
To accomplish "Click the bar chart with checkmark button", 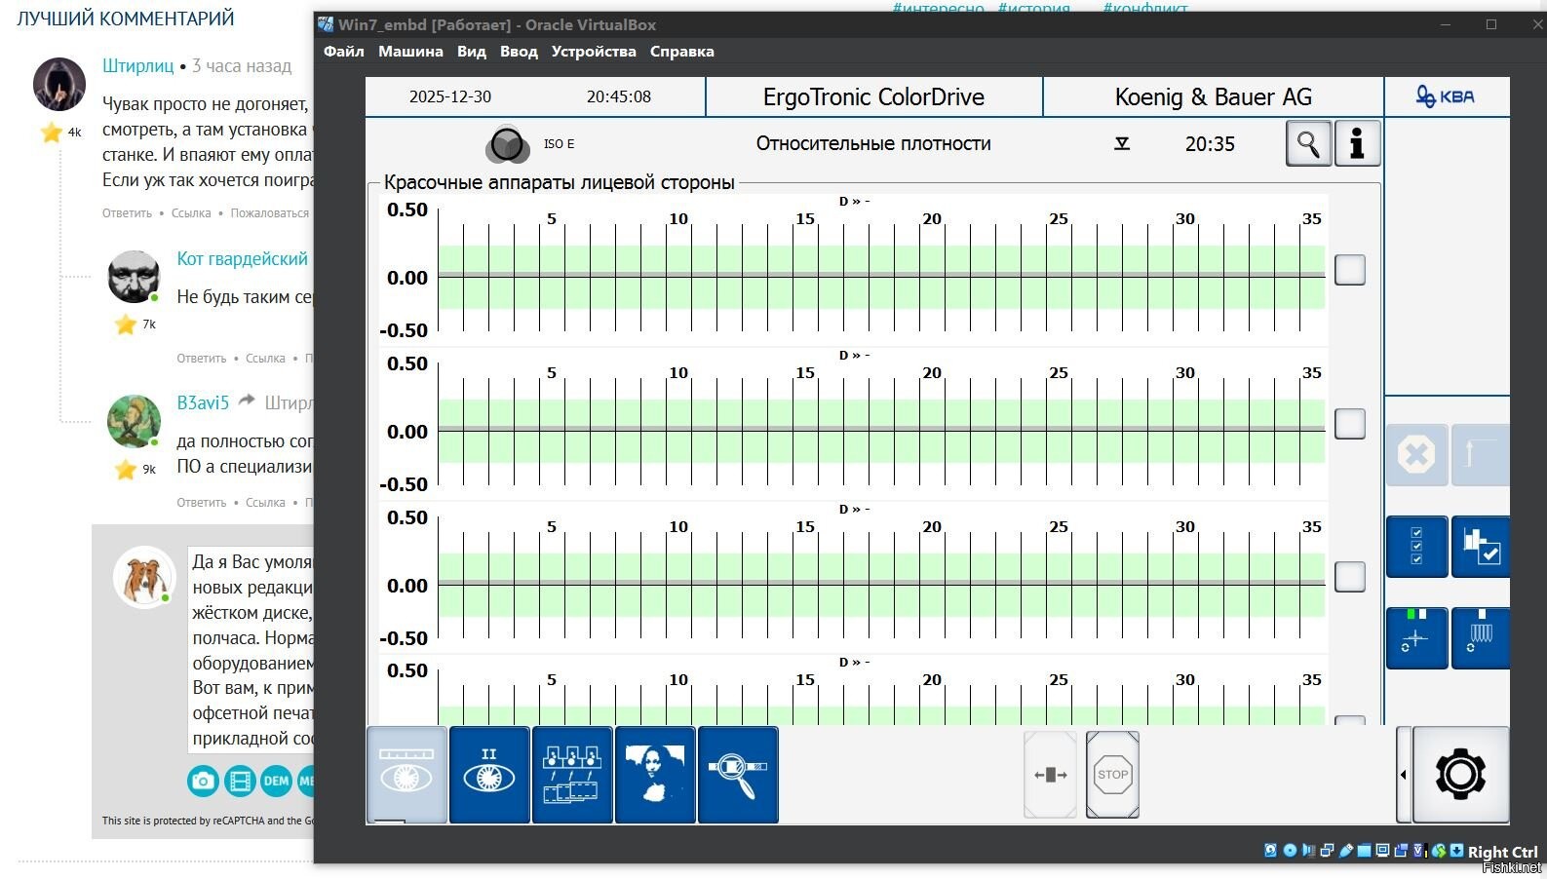I will click(1480, 547).
